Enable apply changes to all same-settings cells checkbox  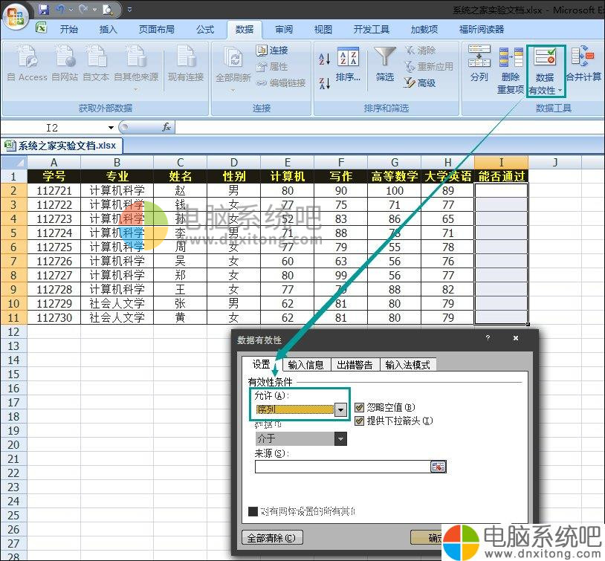pyautogui.click(x=253, y=511)
